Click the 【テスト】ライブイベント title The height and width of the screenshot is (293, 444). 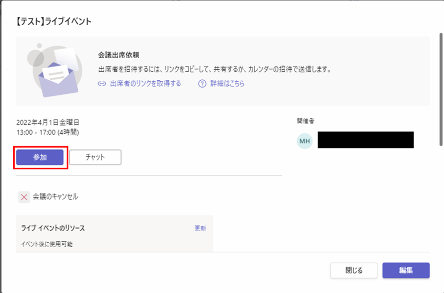(x=53, y=22)
